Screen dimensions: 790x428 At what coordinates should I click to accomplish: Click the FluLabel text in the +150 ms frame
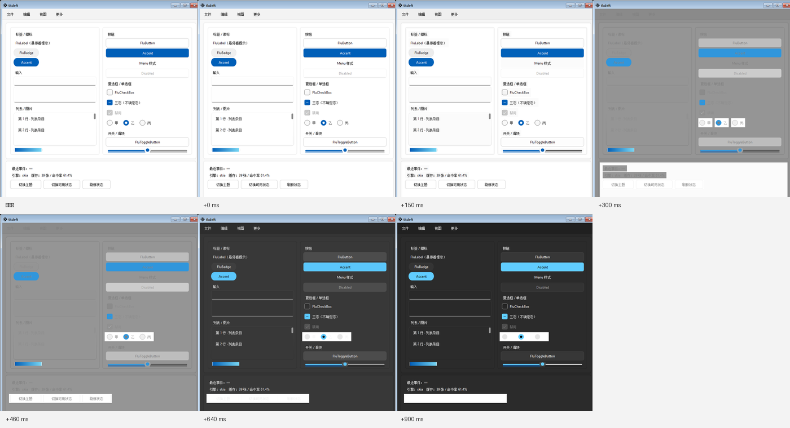[x=428, y=43]
